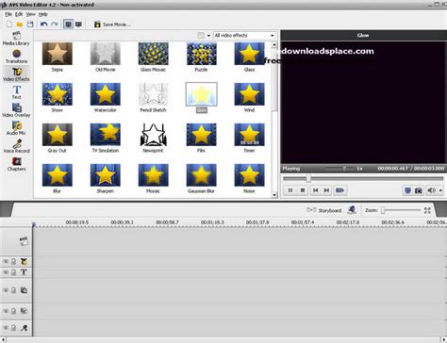Click the main video track icon

click(24, 241)
